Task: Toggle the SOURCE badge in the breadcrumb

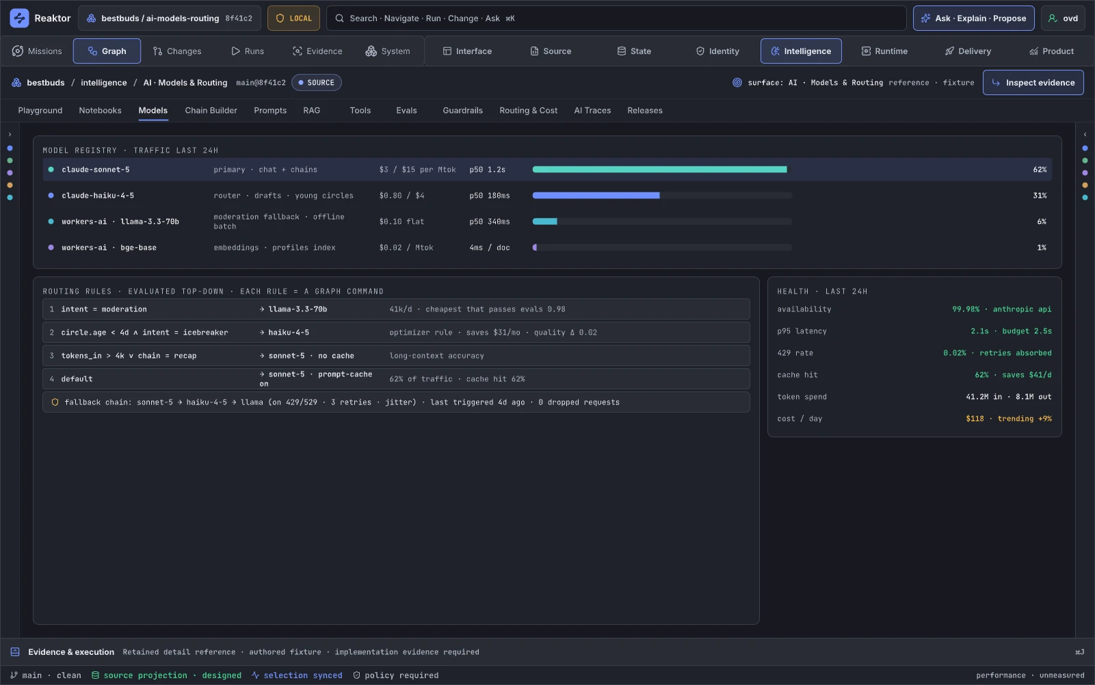Action: [x=317, y=83]
